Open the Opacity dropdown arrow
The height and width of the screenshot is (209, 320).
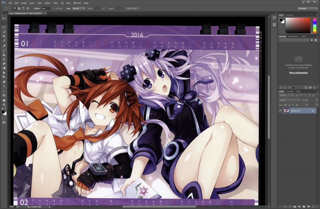pyautogui.click(x=317, y=100)
